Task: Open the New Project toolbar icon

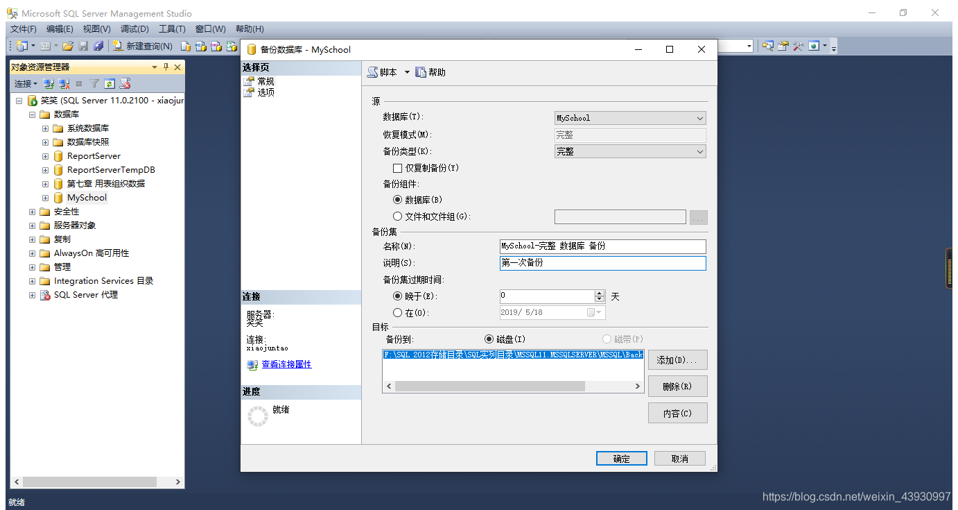Action: [x=21, y=46]
